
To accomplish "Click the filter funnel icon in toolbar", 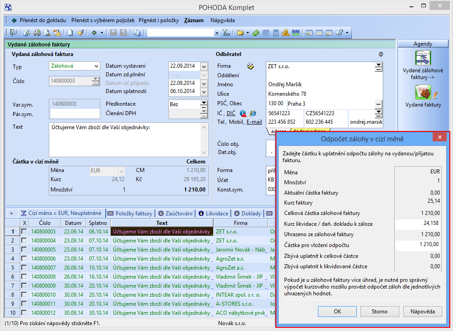I will (x=227, y=33).
